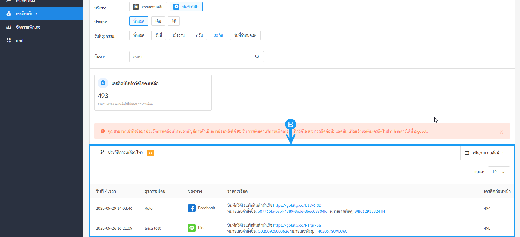
Task: Select the ตรวจสอบสลิป service option
Action: click(x=148, y=7)
